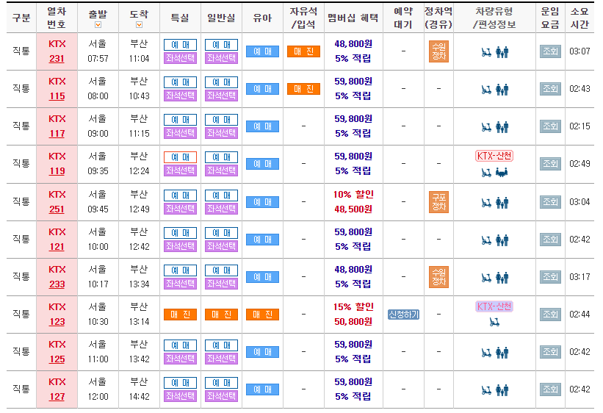Viewport: 603px width, 413px height.
Task: Choose standard seat selection for KTX 115
Action: tap(222, 96)
